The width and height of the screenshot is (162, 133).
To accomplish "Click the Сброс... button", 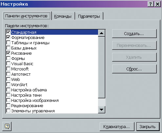I will (134, 69).
